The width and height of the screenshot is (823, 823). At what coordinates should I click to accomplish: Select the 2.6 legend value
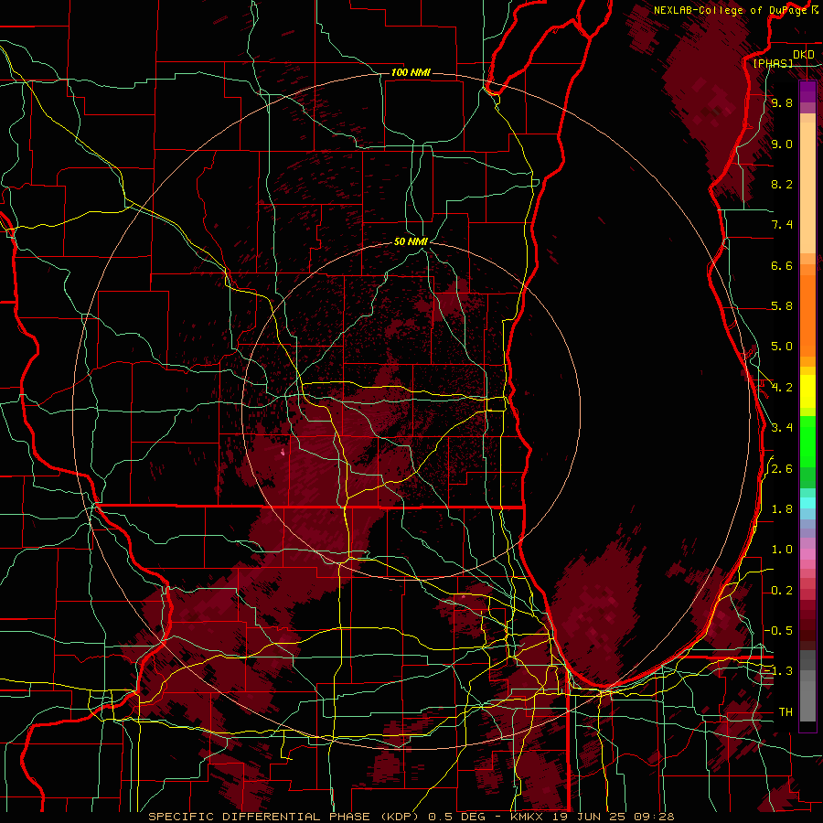[782, 469]
